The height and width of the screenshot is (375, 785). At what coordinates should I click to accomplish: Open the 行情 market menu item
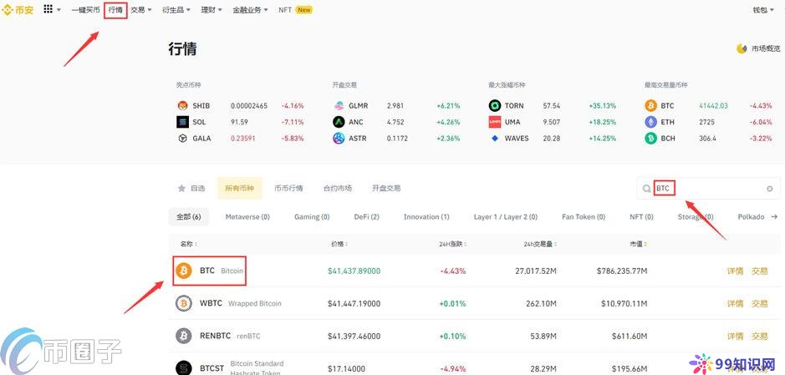(x=115, y=10)
